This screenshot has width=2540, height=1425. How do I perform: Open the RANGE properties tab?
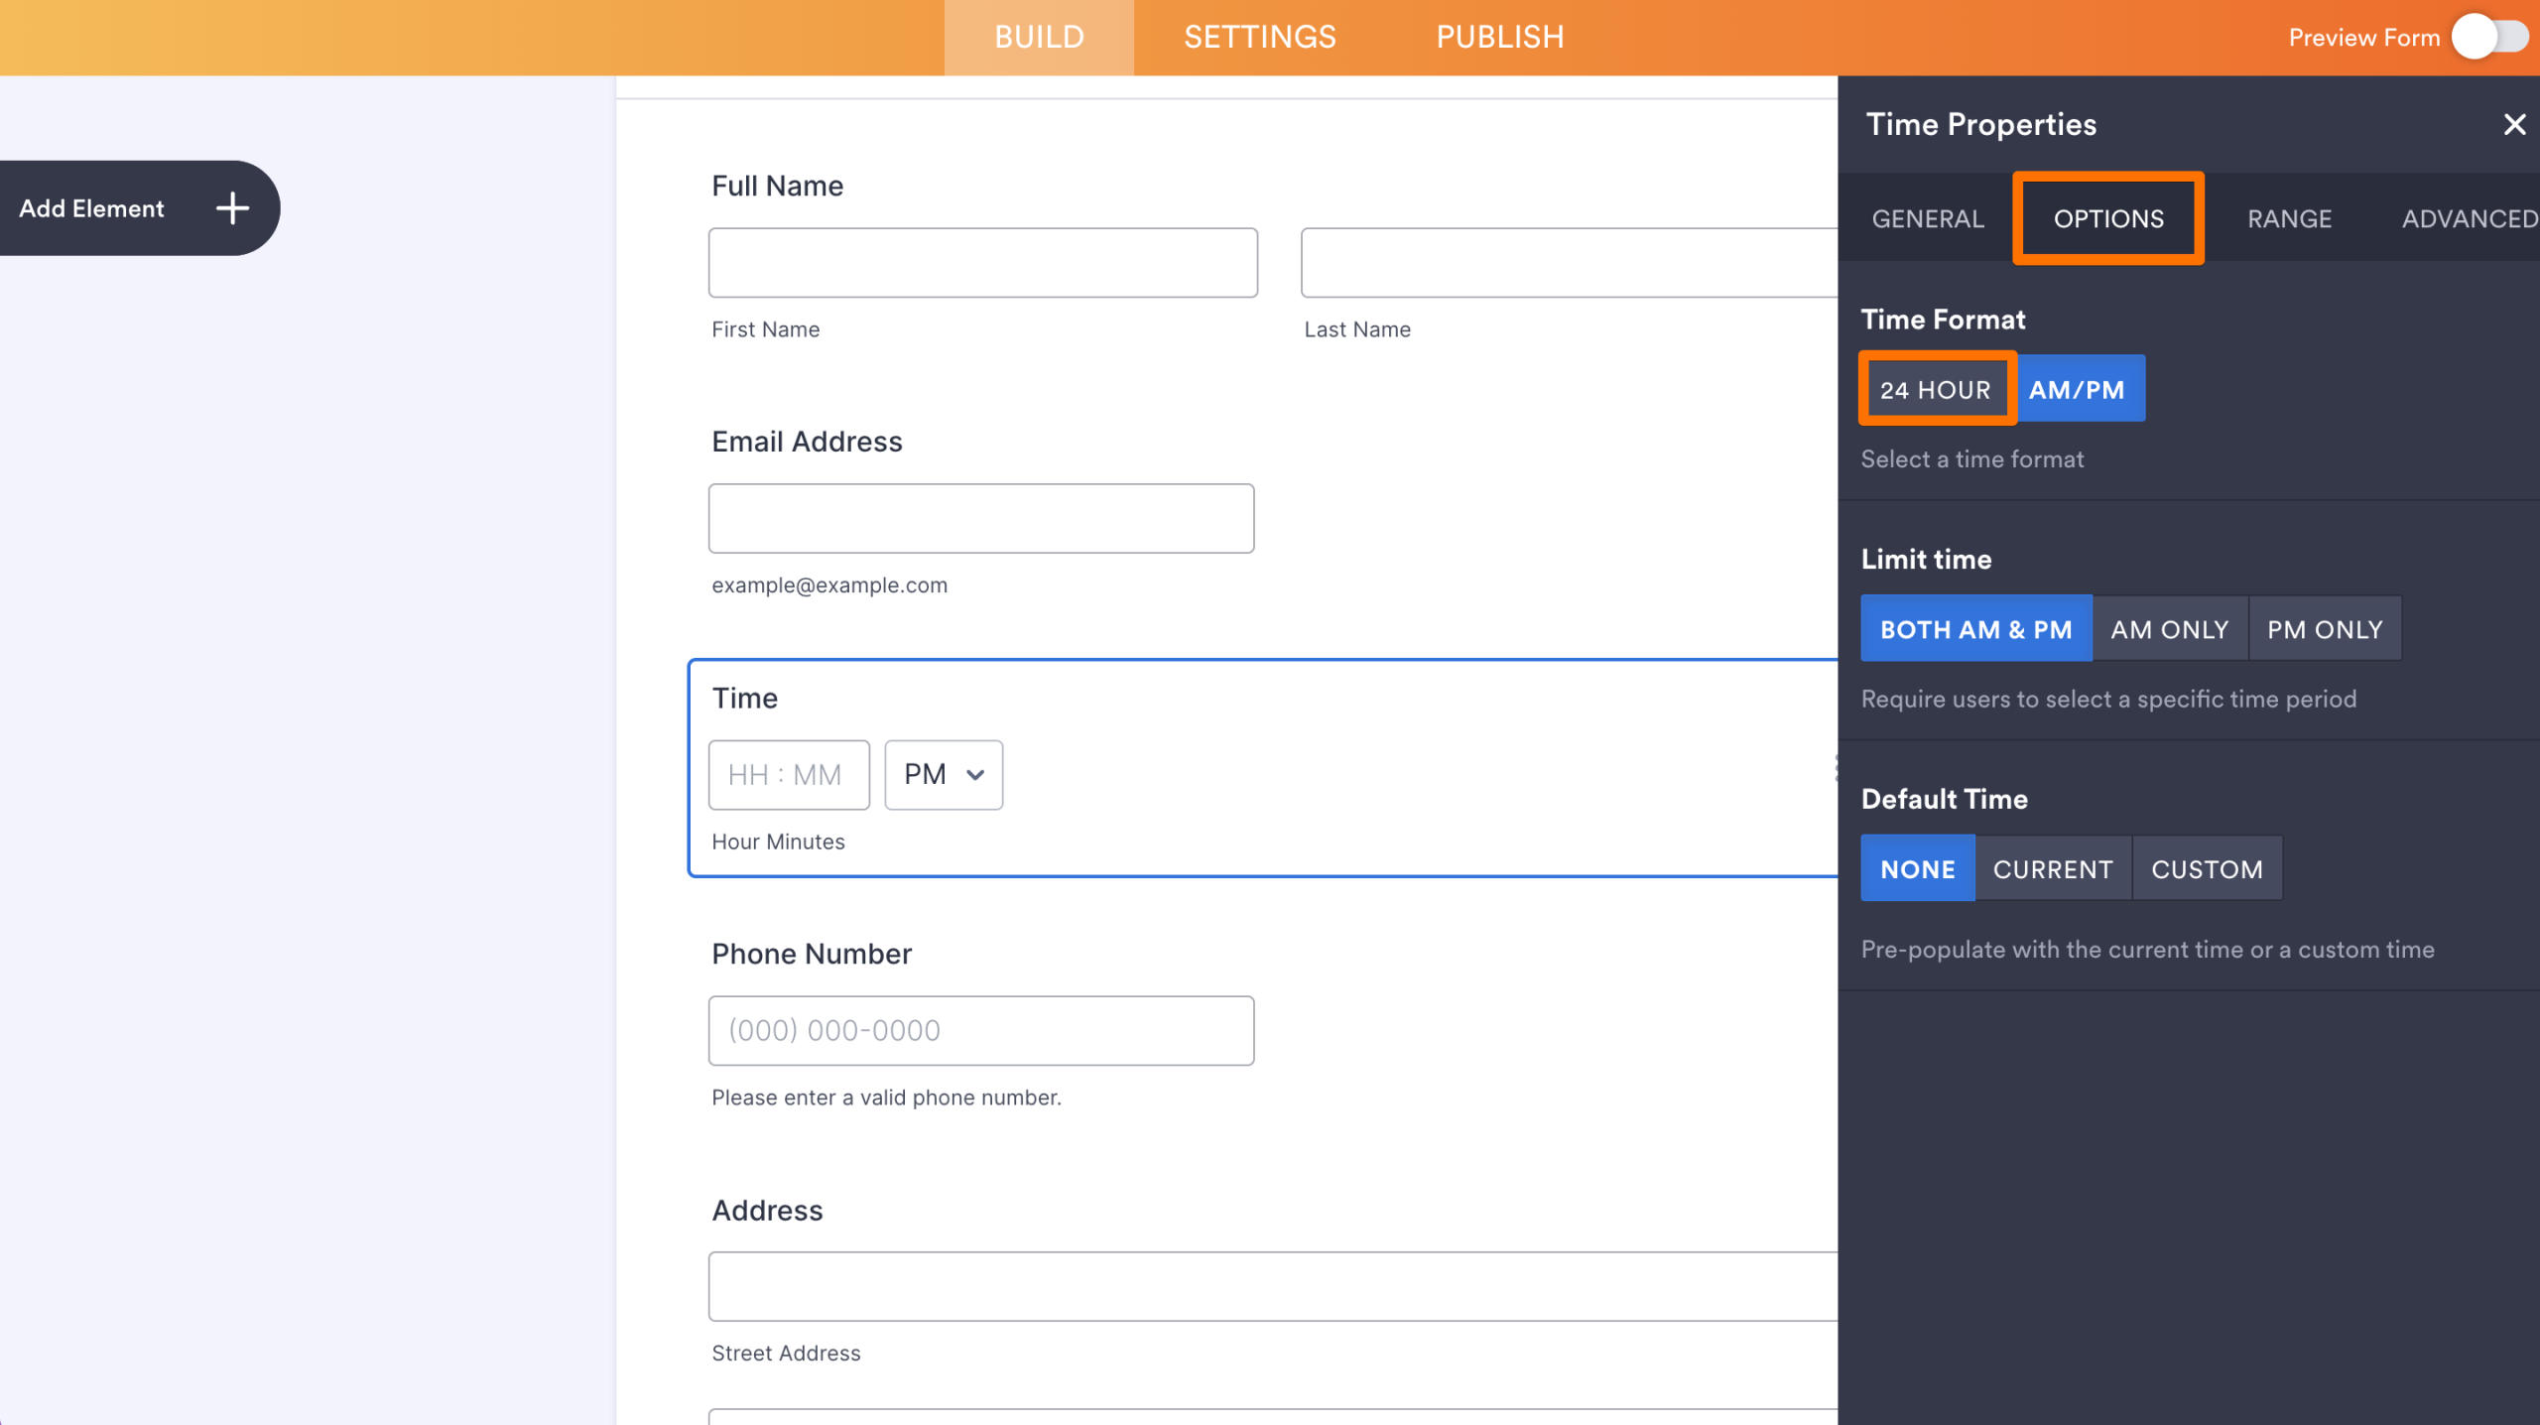[2288, 217]
